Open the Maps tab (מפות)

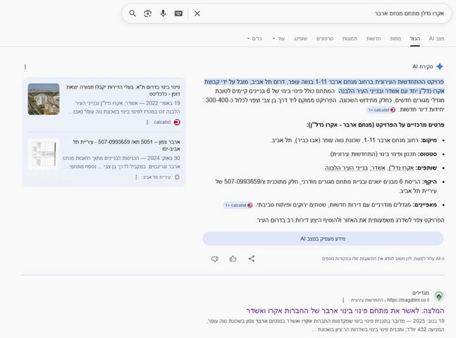click(395, 38)
